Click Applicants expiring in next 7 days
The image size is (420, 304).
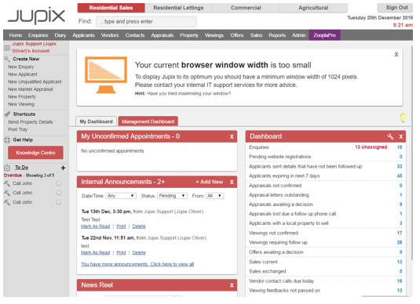(x=284, y=176)
